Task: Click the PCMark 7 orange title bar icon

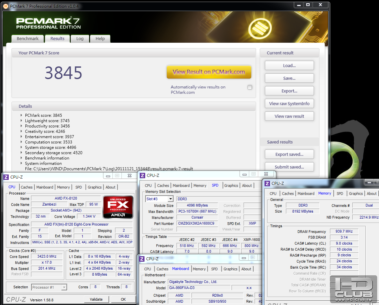Action: (5, 6)
